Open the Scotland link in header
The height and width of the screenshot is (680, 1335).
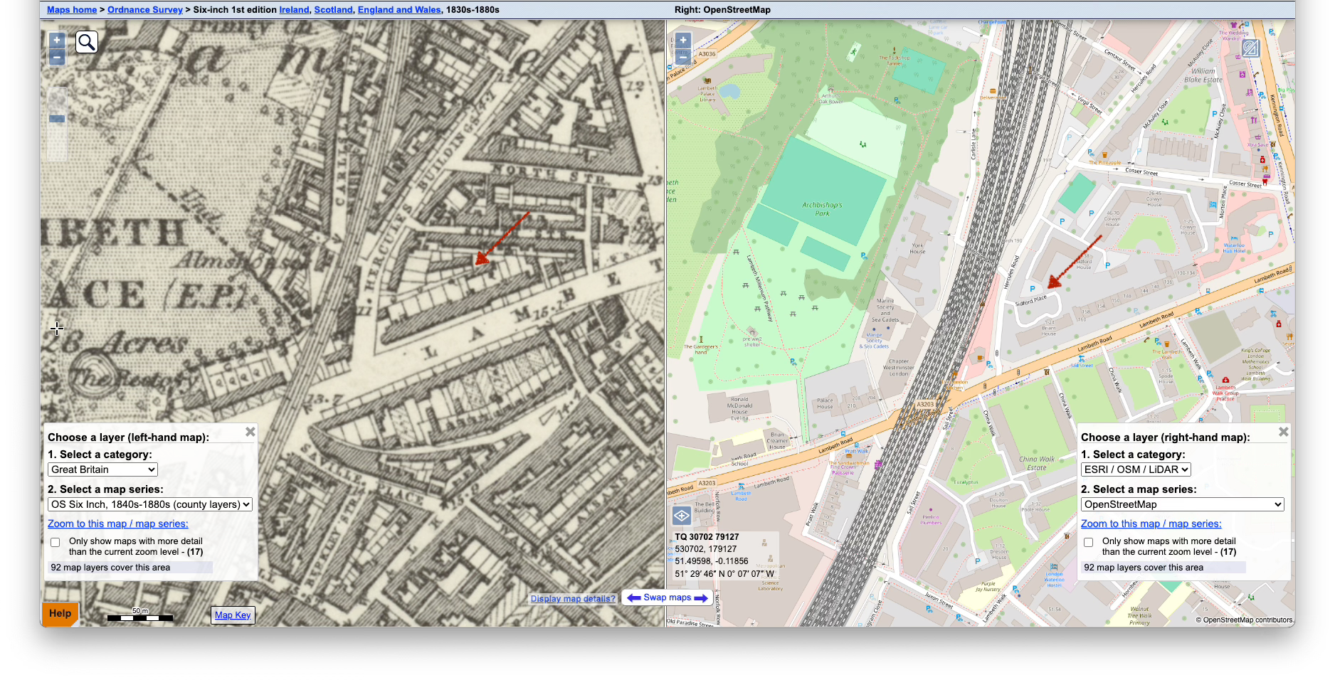click(333, 10)
